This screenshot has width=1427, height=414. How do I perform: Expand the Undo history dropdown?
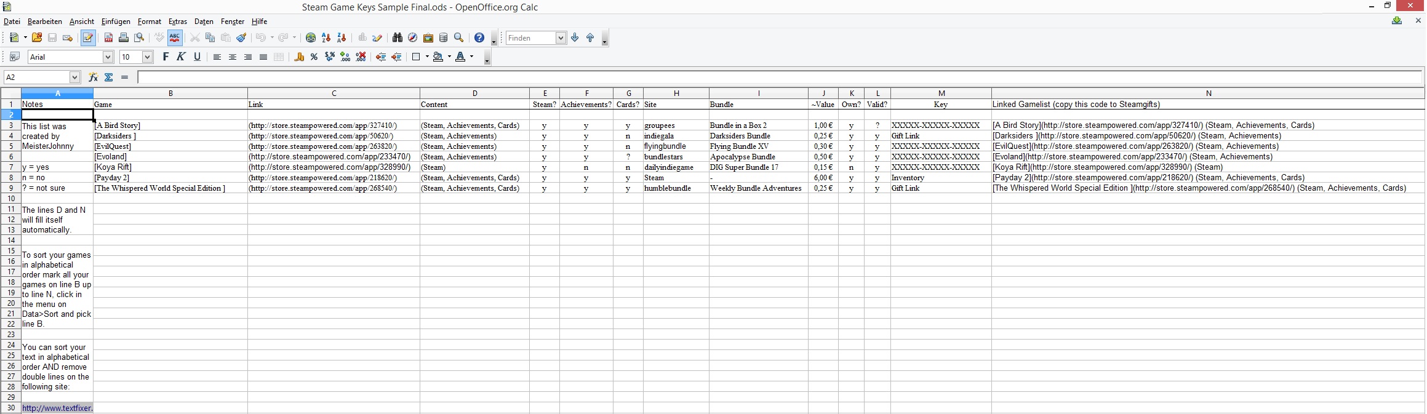272,38
